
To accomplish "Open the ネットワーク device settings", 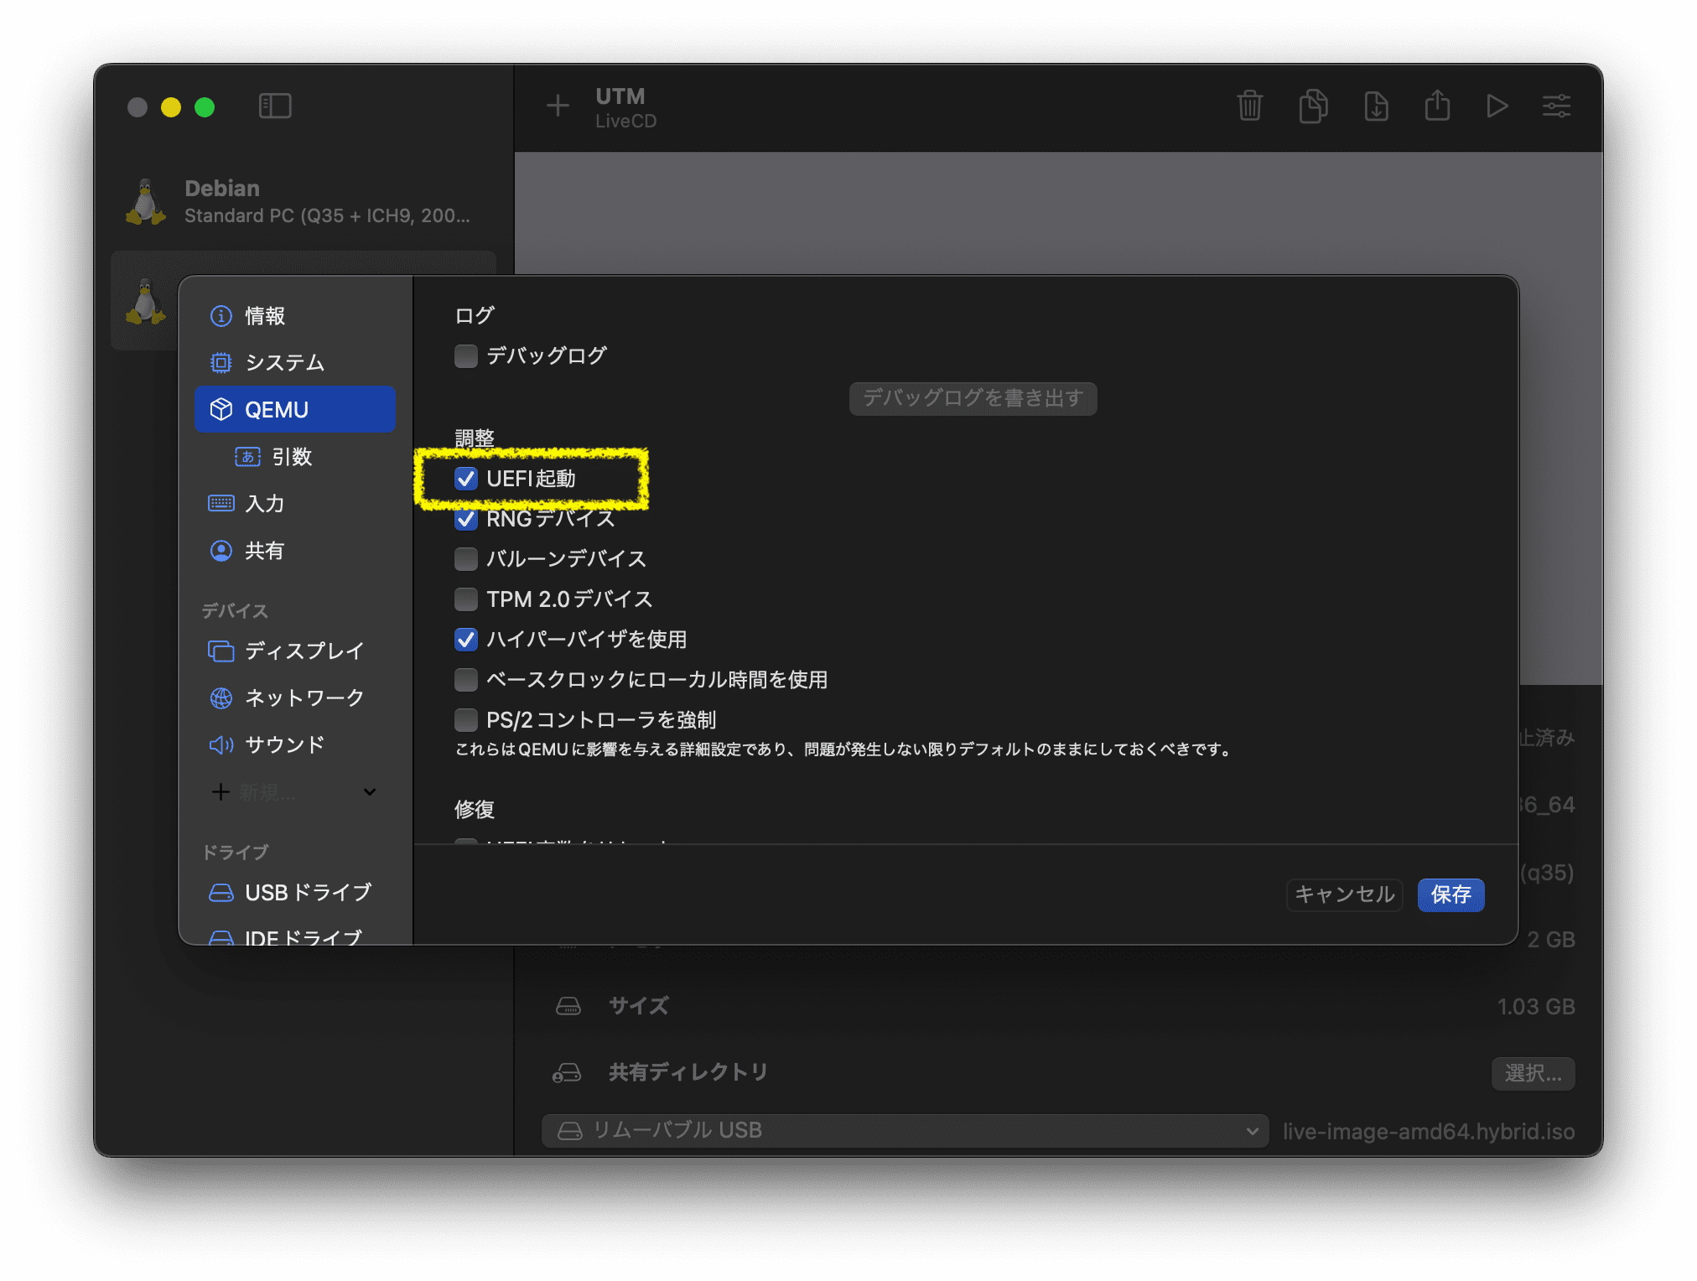I will pyautogui.click(x=294, y=698).
